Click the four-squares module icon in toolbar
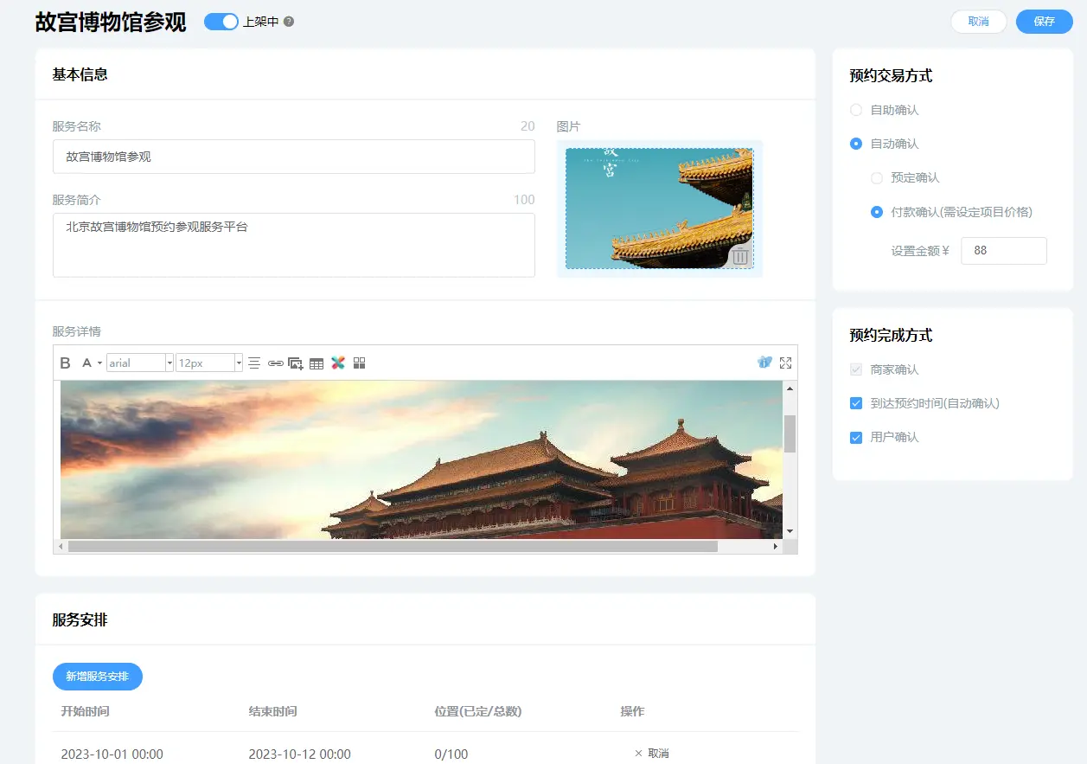This screenshot has width=1087, height=764. pos(360,363)
